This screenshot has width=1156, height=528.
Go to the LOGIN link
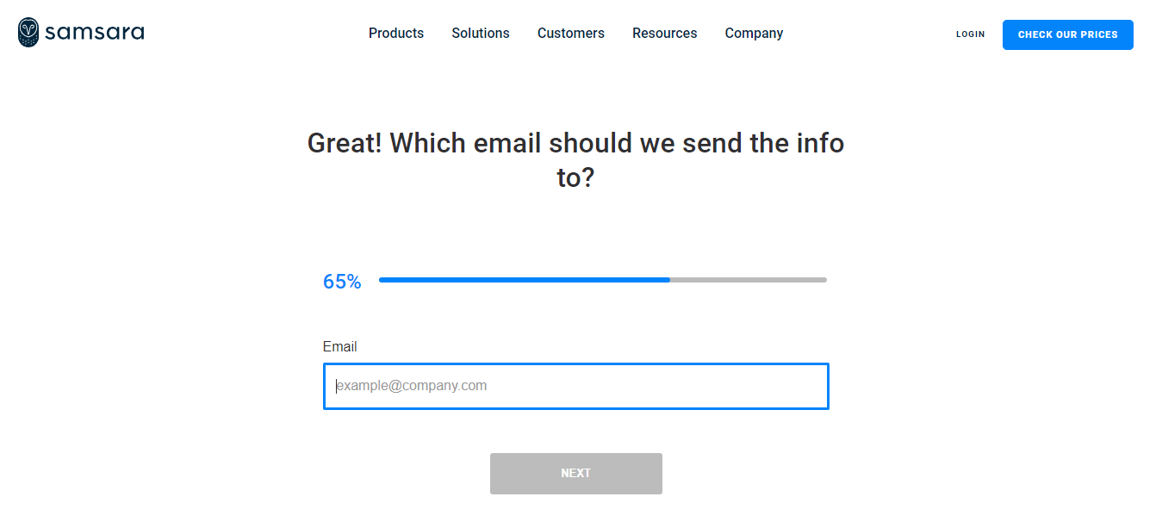coord(970,34)
